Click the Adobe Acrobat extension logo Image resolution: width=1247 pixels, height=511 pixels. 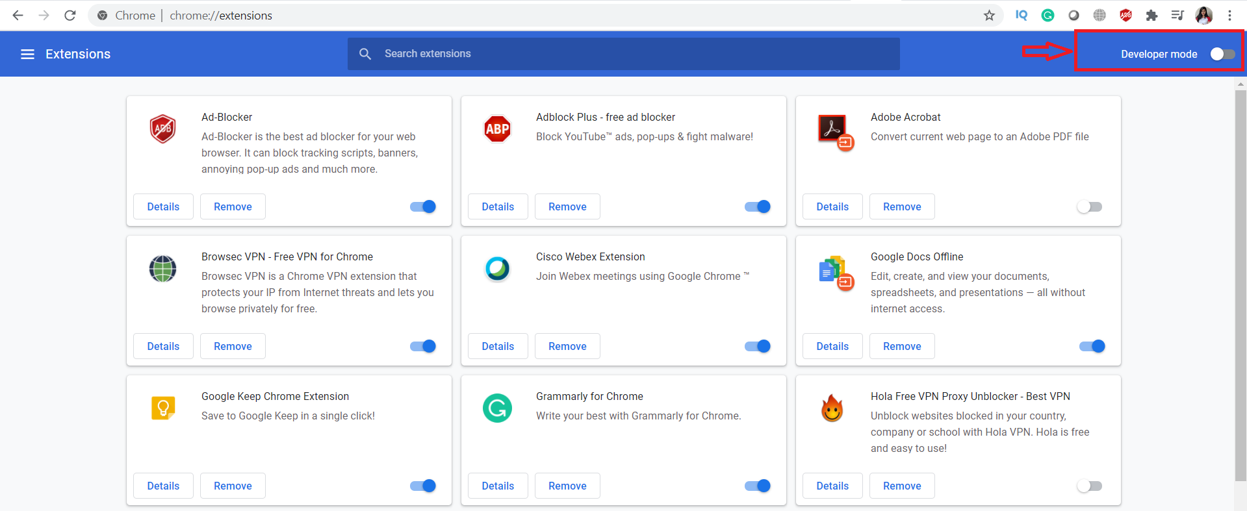(835, 132)
